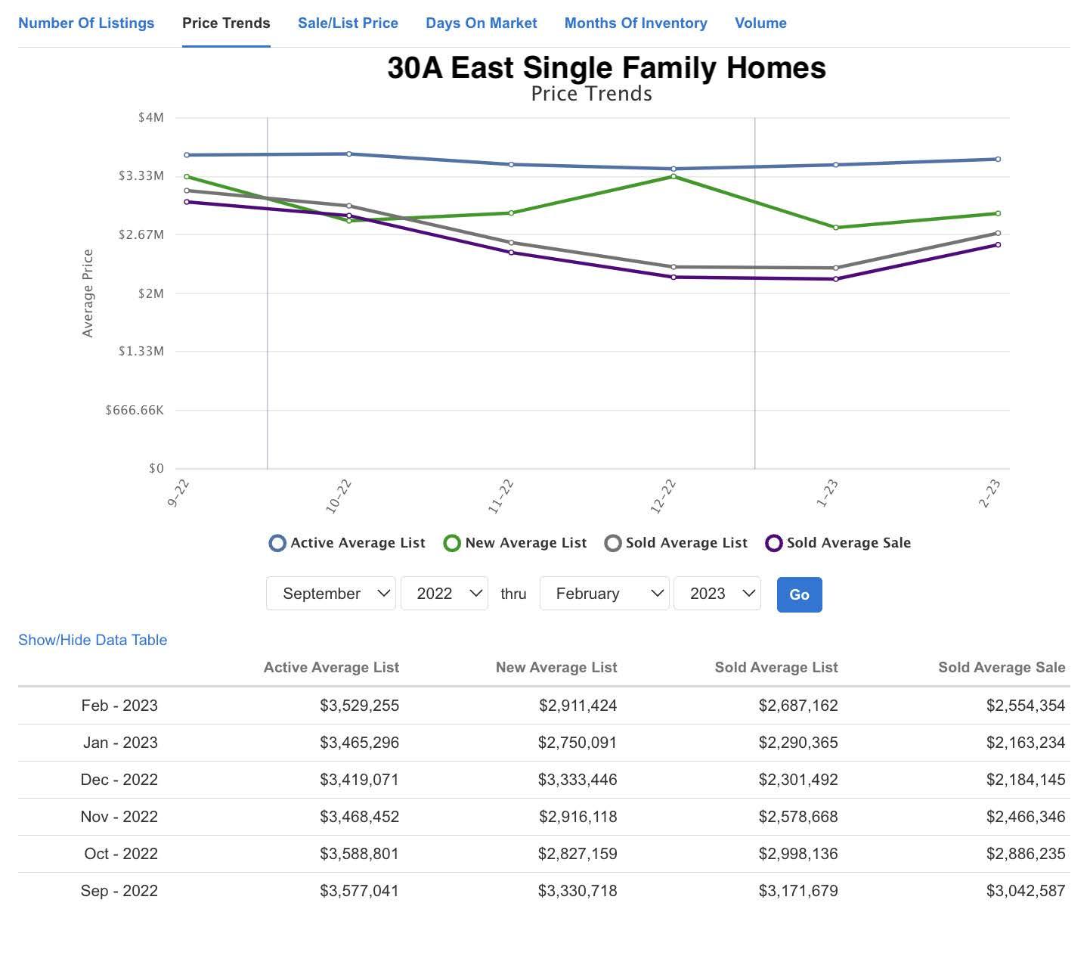Click the $3,171,679 table cell

(798, 891)
